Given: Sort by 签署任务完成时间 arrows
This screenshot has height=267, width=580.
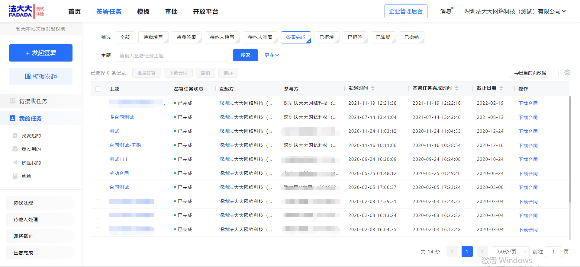Looking at the screenshot, I should 456,88.
